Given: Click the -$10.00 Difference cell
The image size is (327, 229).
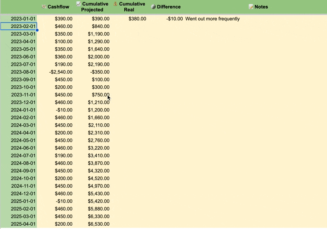Looking at the screenshot, I should pyautogui.click(x=175, y=19).
